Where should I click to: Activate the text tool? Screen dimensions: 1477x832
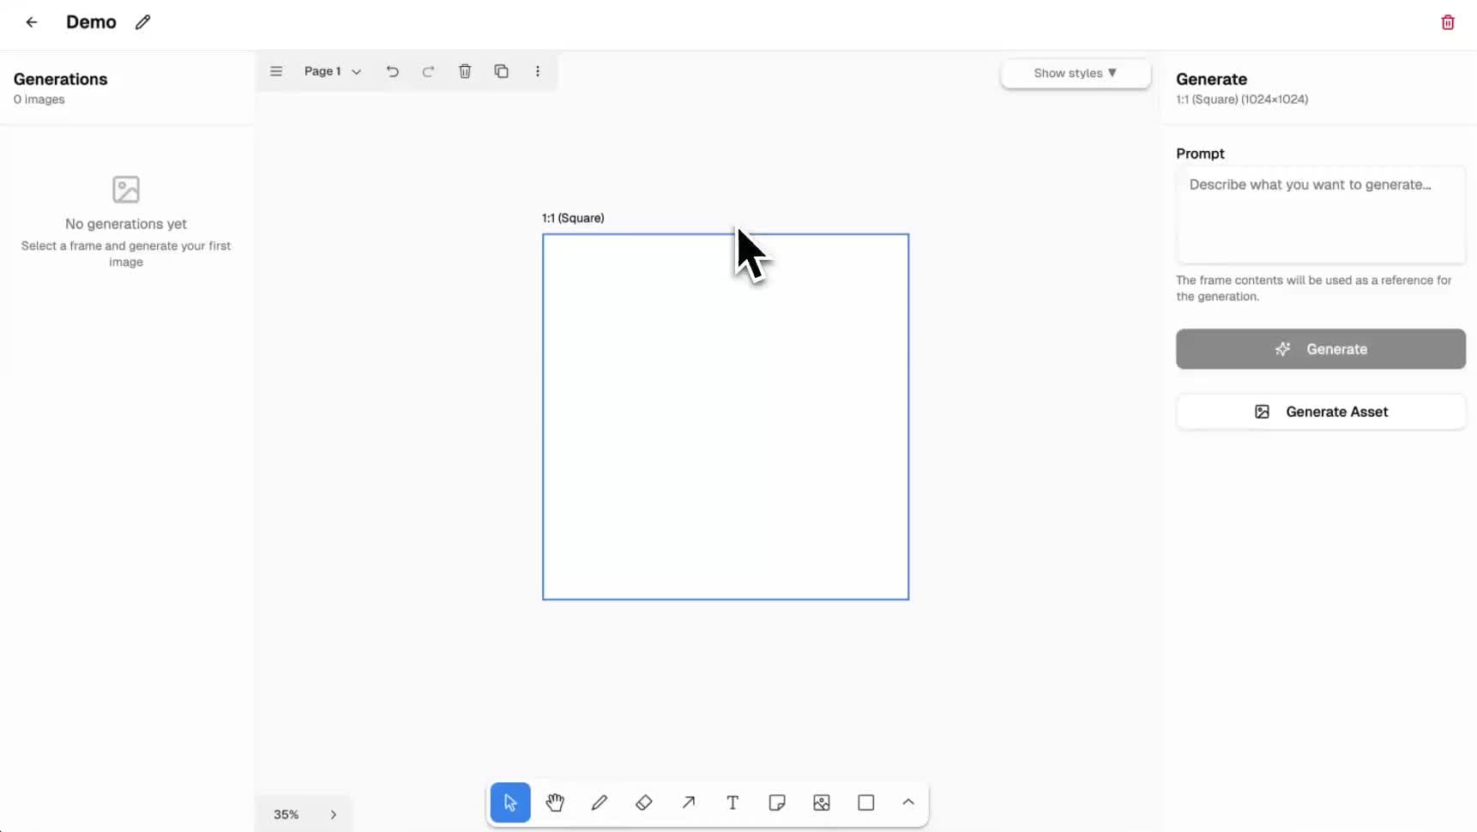[x=732, y=803]
